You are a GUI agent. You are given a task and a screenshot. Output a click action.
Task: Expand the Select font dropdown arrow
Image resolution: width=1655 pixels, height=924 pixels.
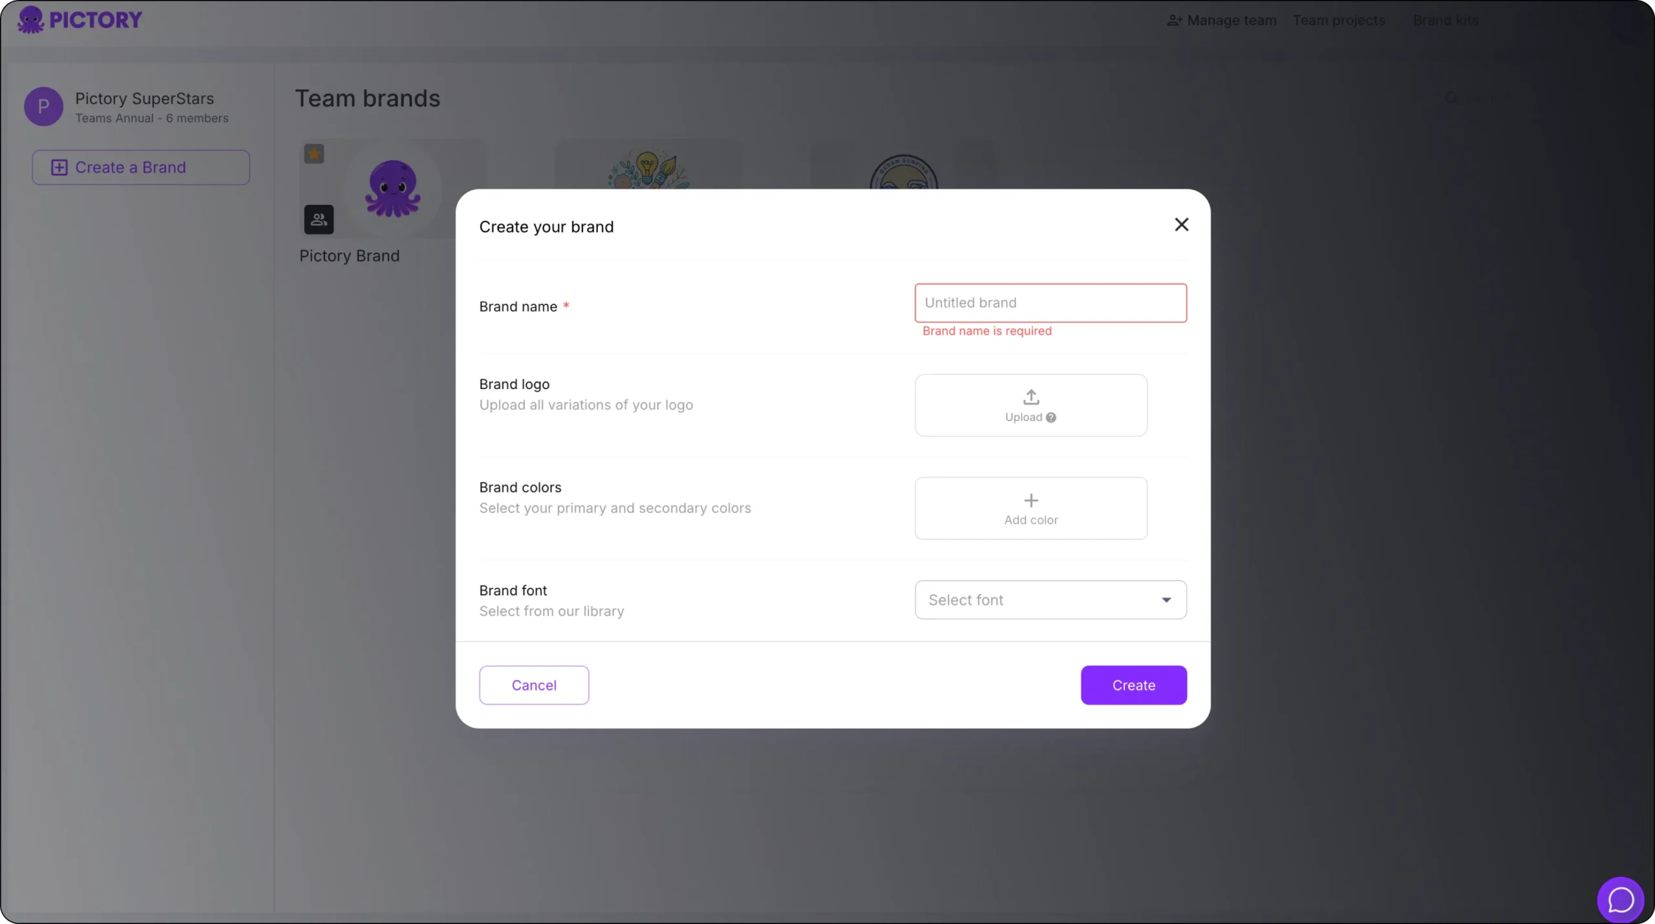[1166, 600]
